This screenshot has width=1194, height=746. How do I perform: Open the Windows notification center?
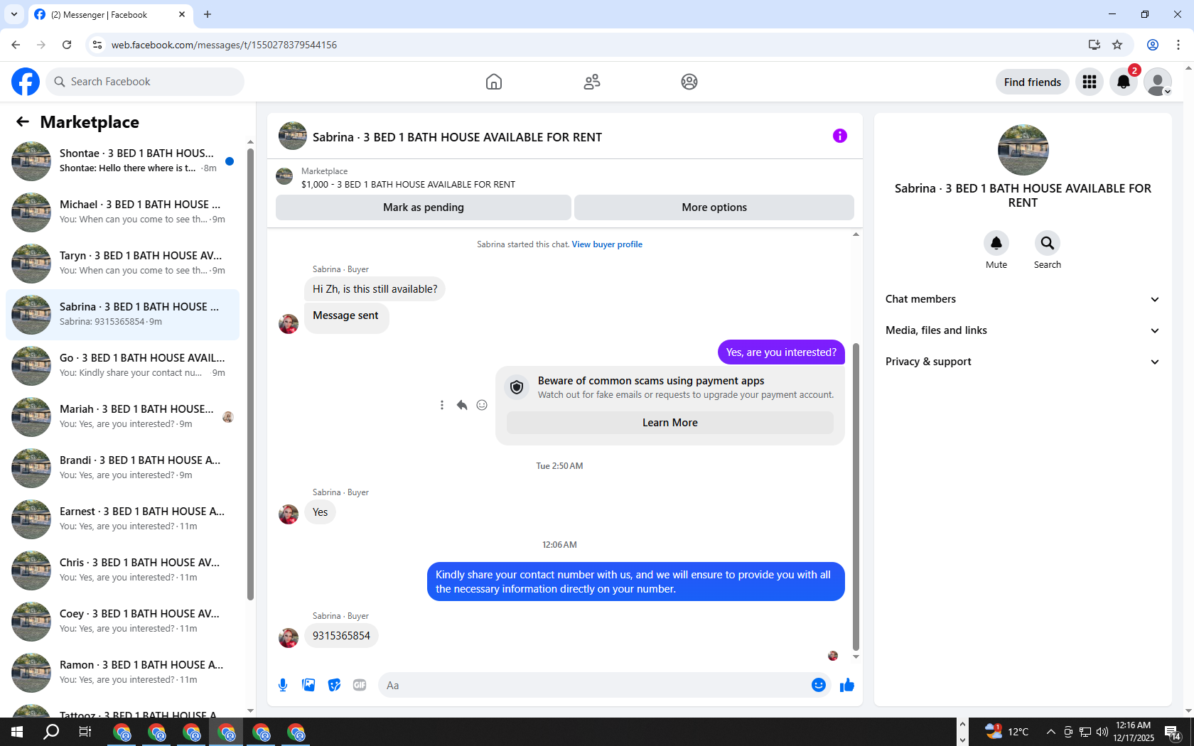[x=1173, y=732]
